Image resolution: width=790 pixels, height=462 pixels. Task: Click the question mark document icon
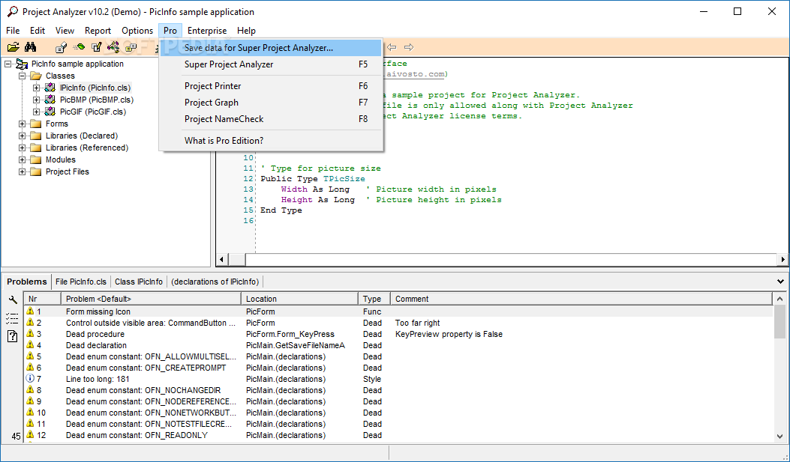tap(12, 336)
